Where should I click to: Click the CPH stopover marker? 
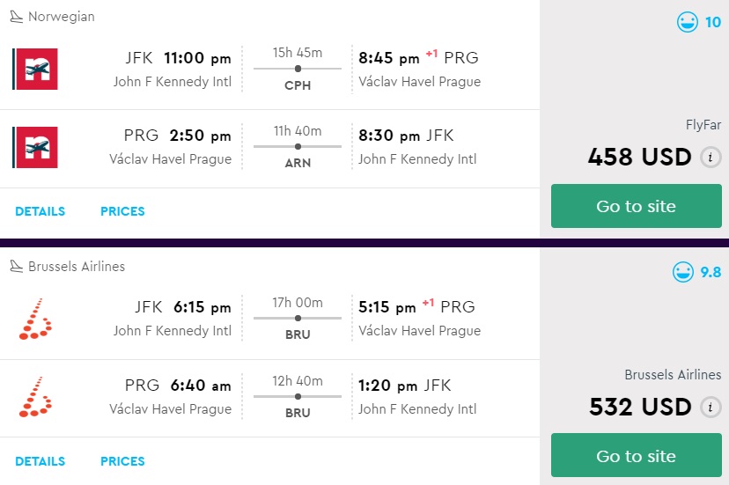[x=298, y=69]
